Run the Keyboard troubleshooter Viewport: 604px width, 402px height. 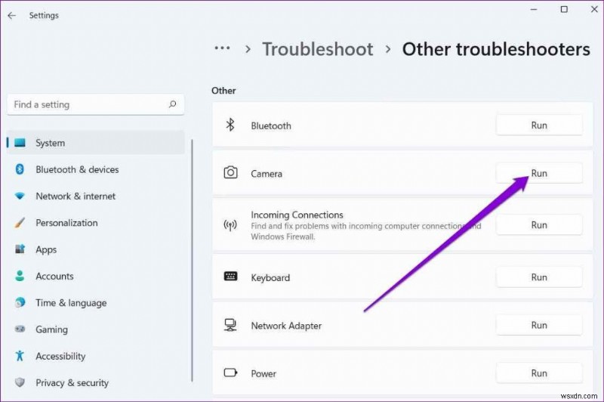[539, 277]
